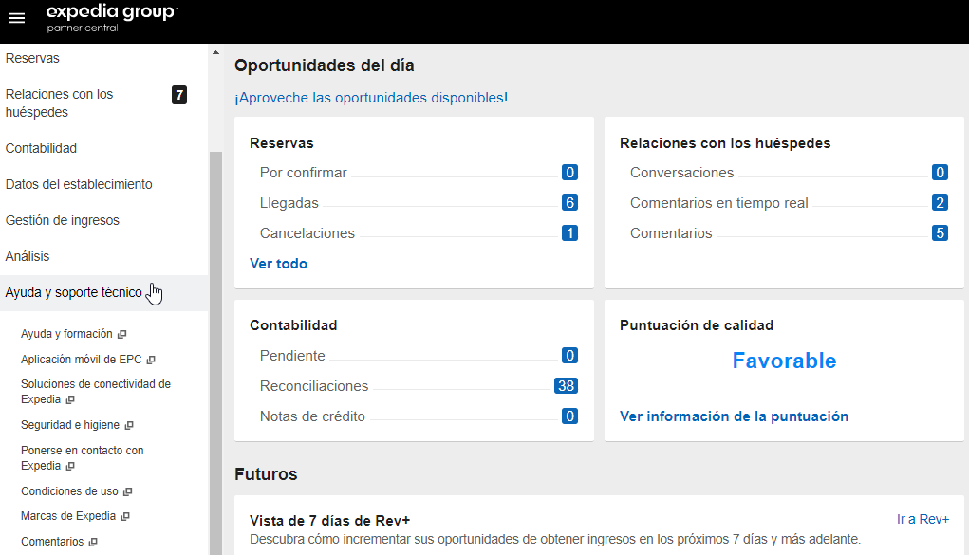Viewport: 969px width, 555px height.
Task: Expand Gestión de ingresos in sidebar
Action: click(x=63, y=221)
